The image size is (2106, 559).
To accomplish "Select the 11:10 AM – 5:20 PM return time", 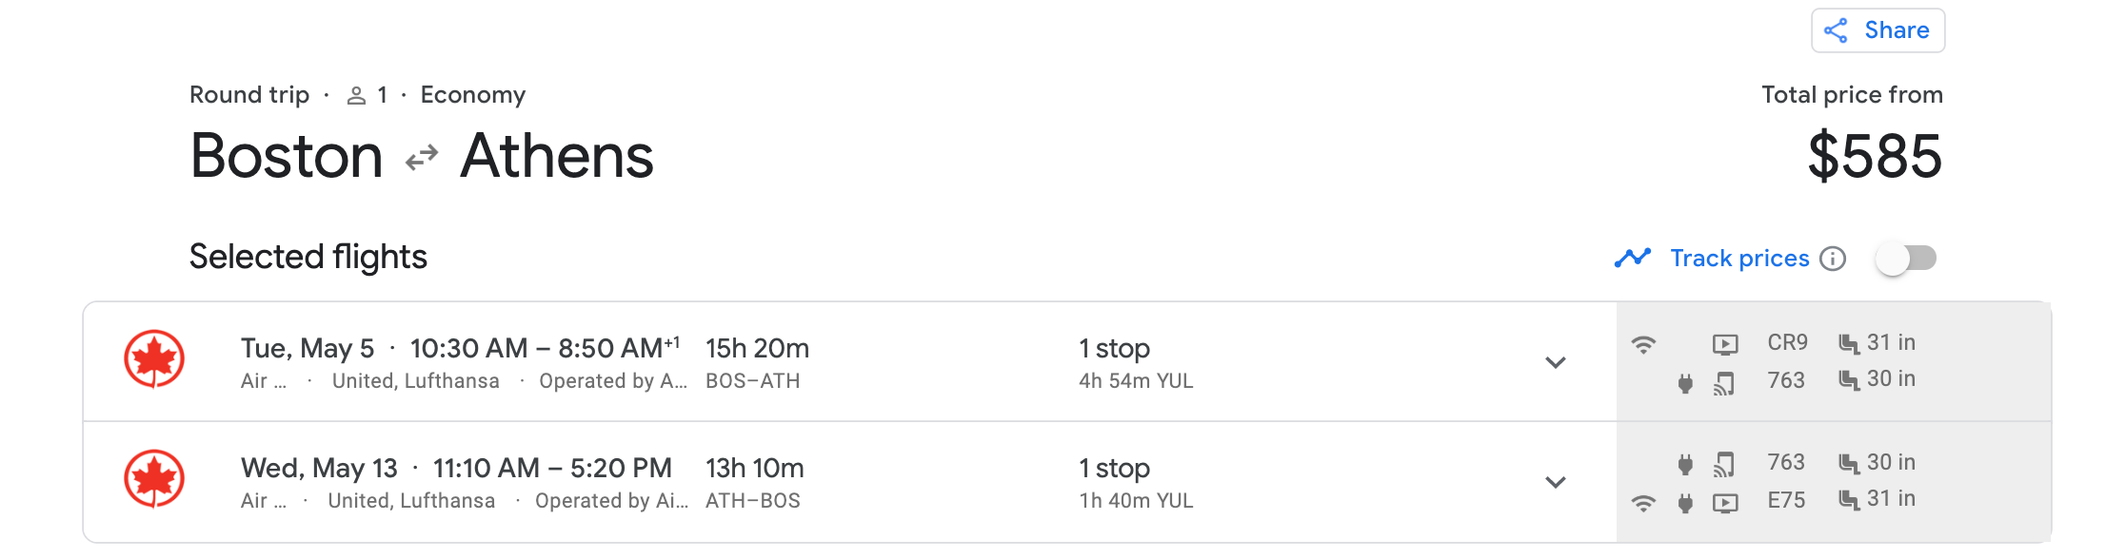I will coord(552,469).
